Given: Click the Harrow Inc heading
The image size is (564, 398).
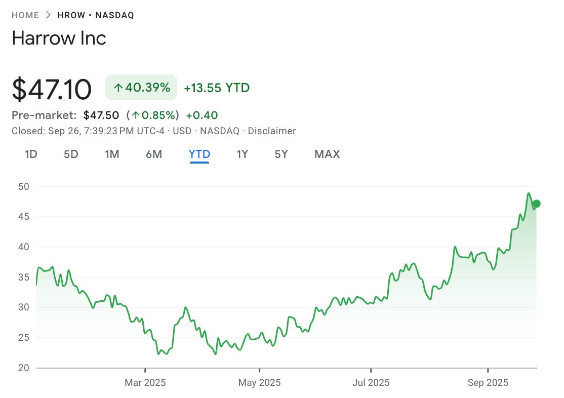Looking at the screenshot, I should tap(59, 38).
